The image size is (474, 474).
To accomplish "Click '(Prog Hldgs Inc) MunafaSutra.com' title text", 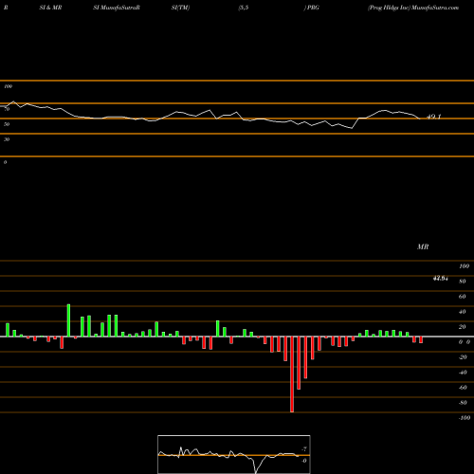I will pos(413,8).
